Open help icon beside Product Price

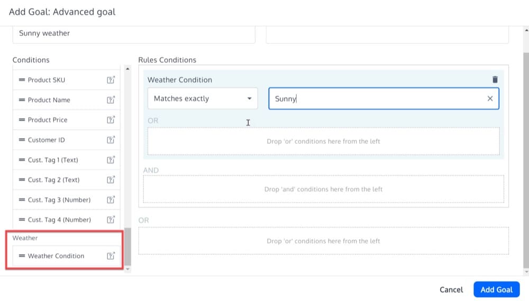[111, 120]
